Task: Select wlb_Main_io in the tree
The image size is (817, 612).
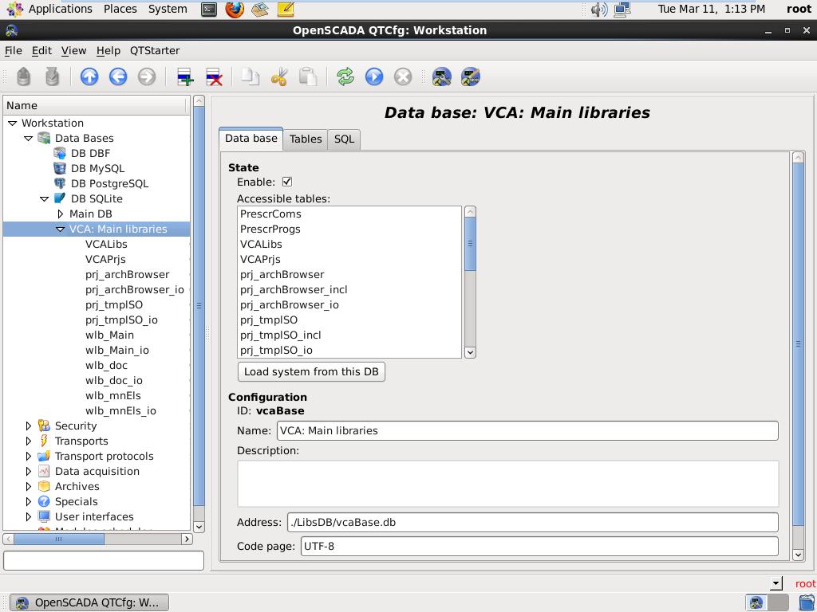Action: click(x=116, y=350)
